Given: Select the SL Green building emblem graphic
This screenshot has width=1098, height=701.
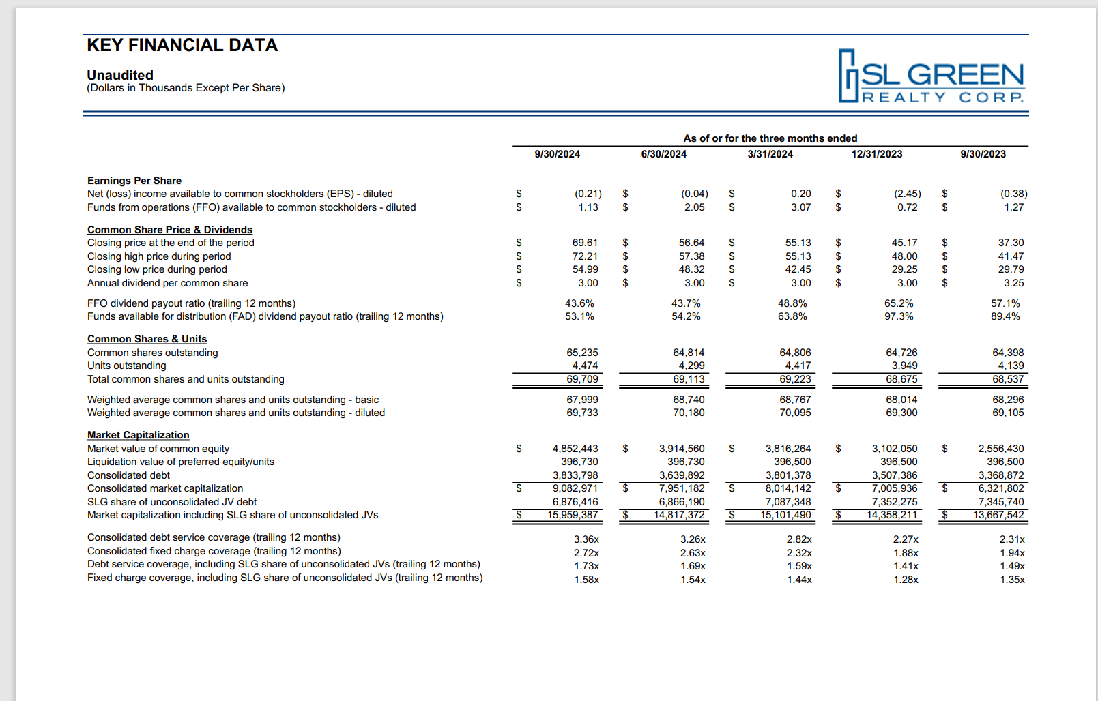Looking at the screenshot, I should tap(848, 75).
